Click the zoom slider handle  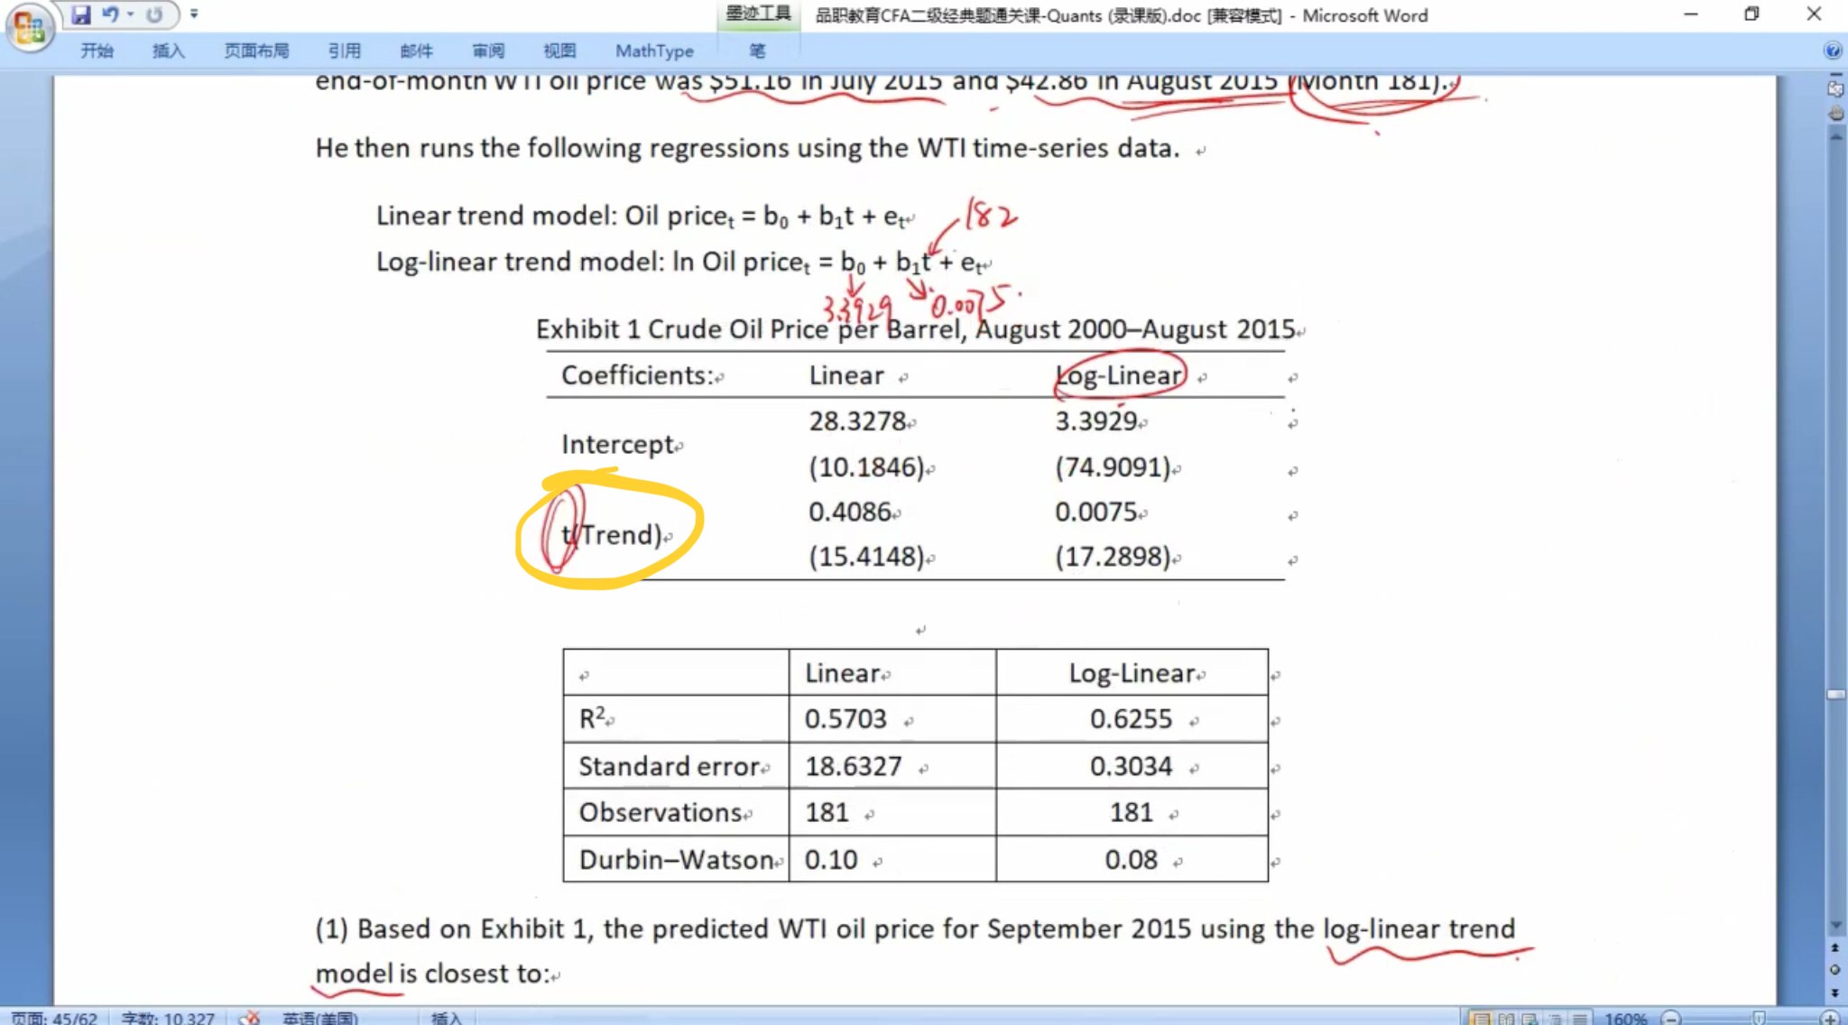pos(1759,1018)
